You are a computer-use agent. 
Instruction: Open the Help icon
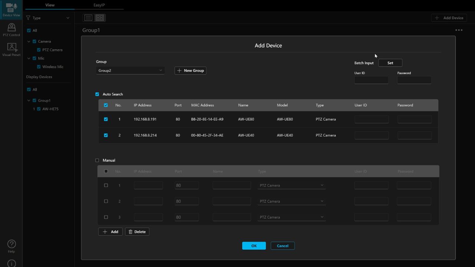click(x=12, y=246)
